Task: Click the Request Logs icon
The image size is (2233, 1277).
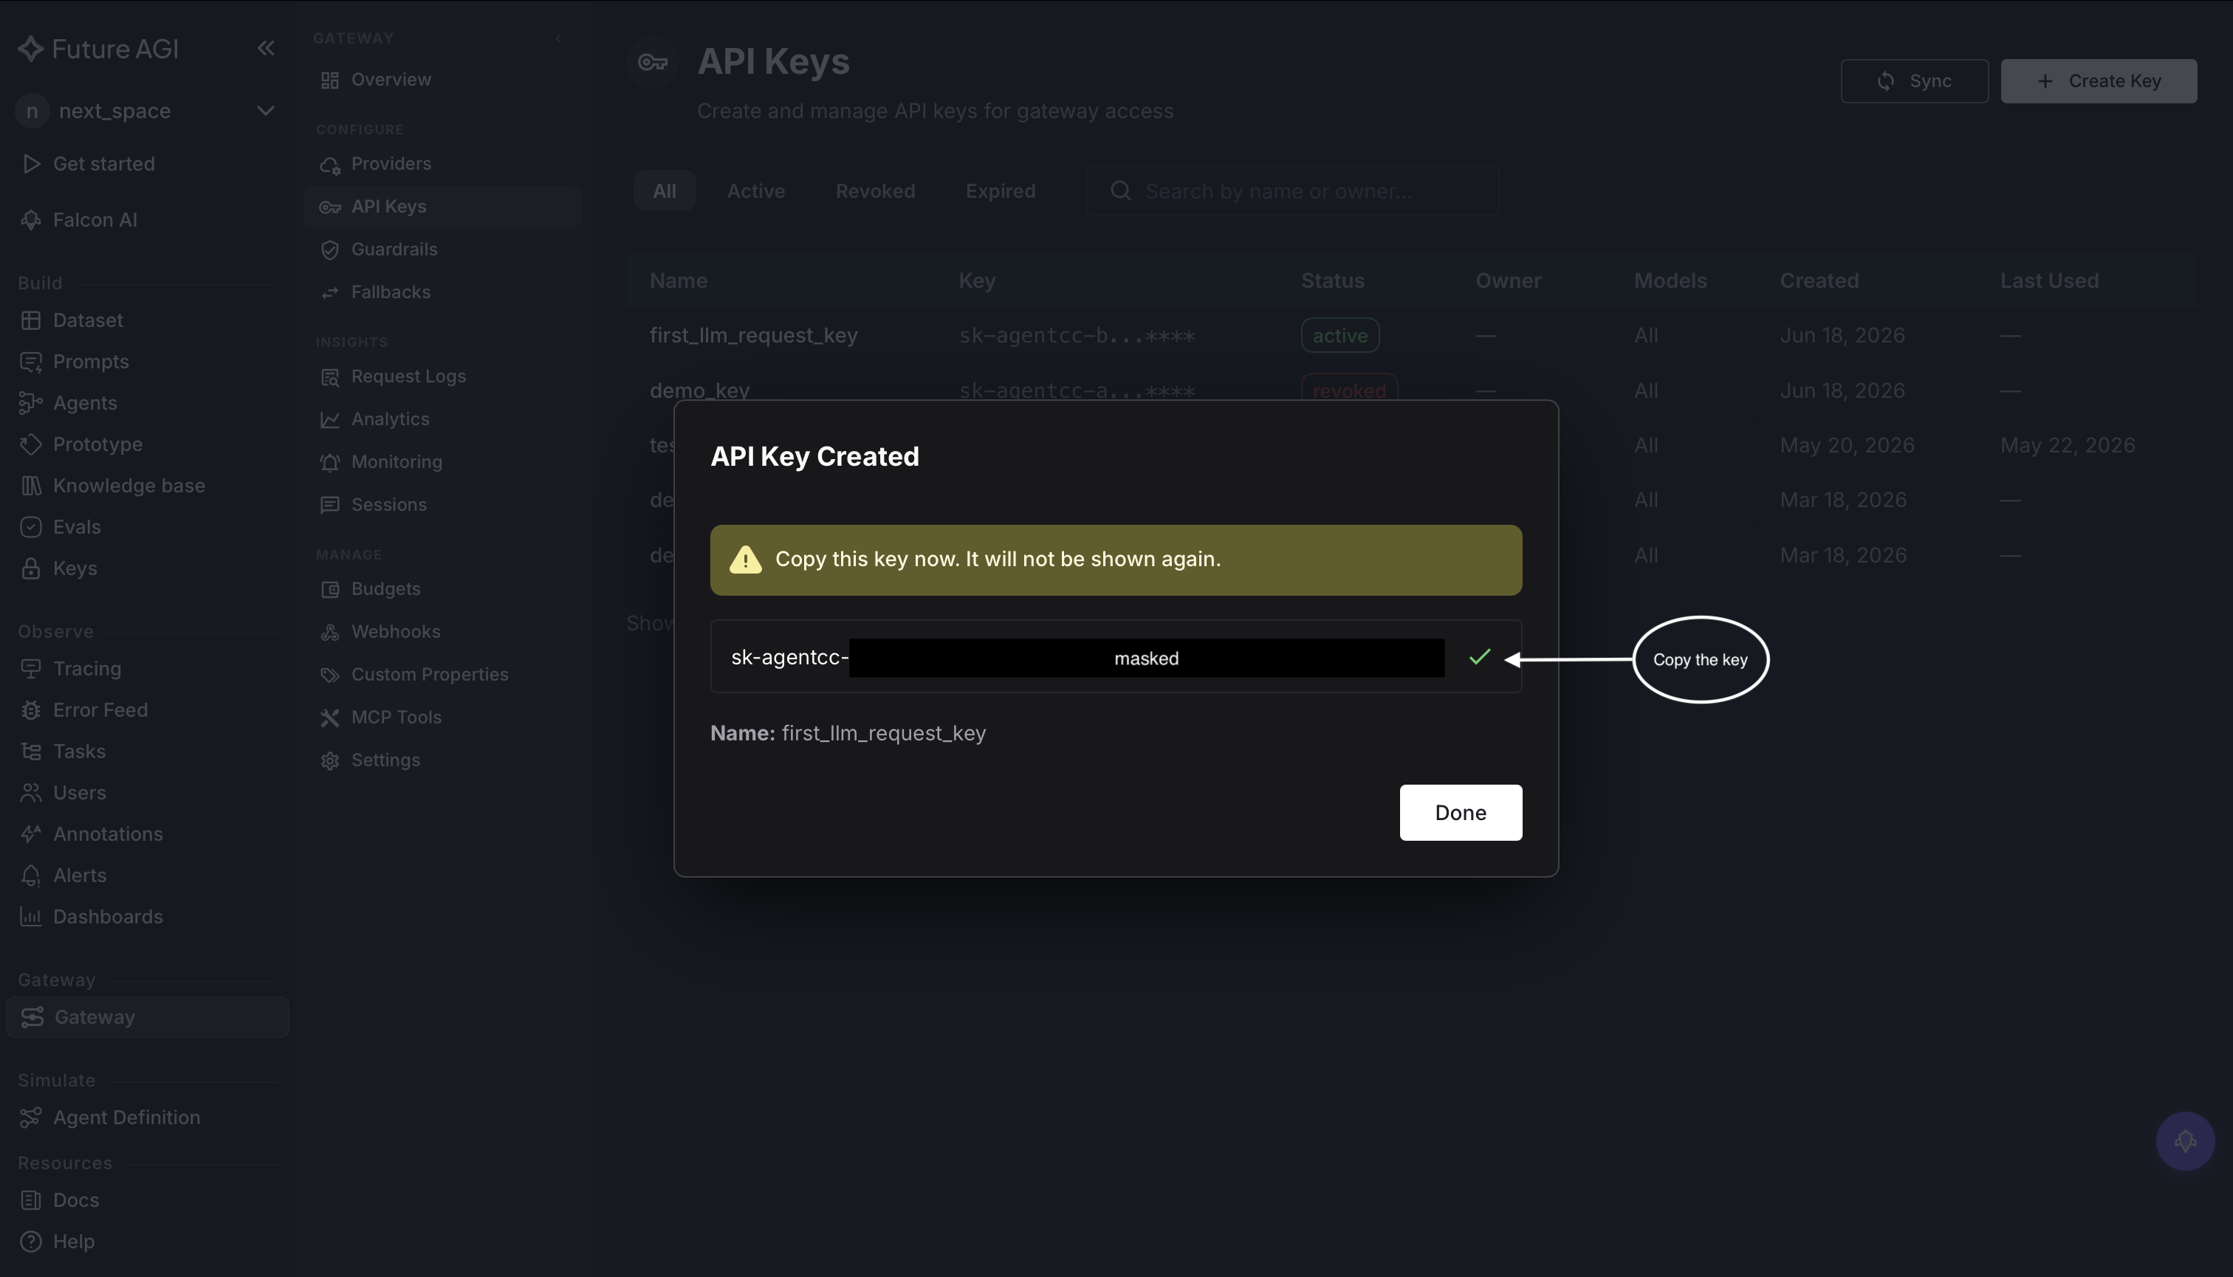Action: [330, 376]
